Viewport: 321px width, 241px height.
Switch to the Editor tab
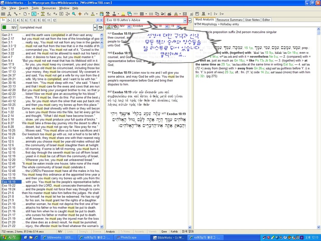pyautogui.click(x=266, y=20)
